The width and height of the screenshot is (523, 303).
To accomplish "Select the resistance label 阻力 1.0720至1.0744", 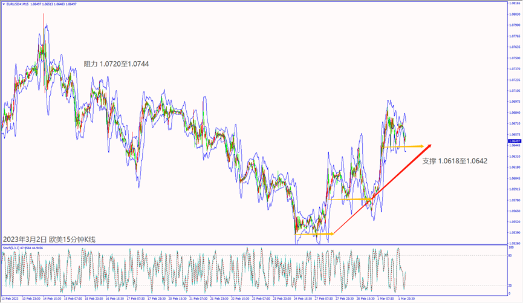I will pos(116,64).
